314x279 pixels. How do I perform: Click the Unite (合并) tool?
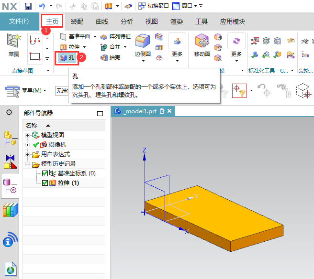[110, 47]
